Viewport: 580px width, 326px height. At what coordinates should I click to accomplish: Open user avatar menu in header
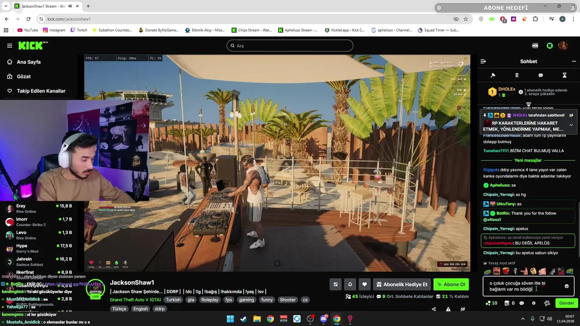click(563, 46)
